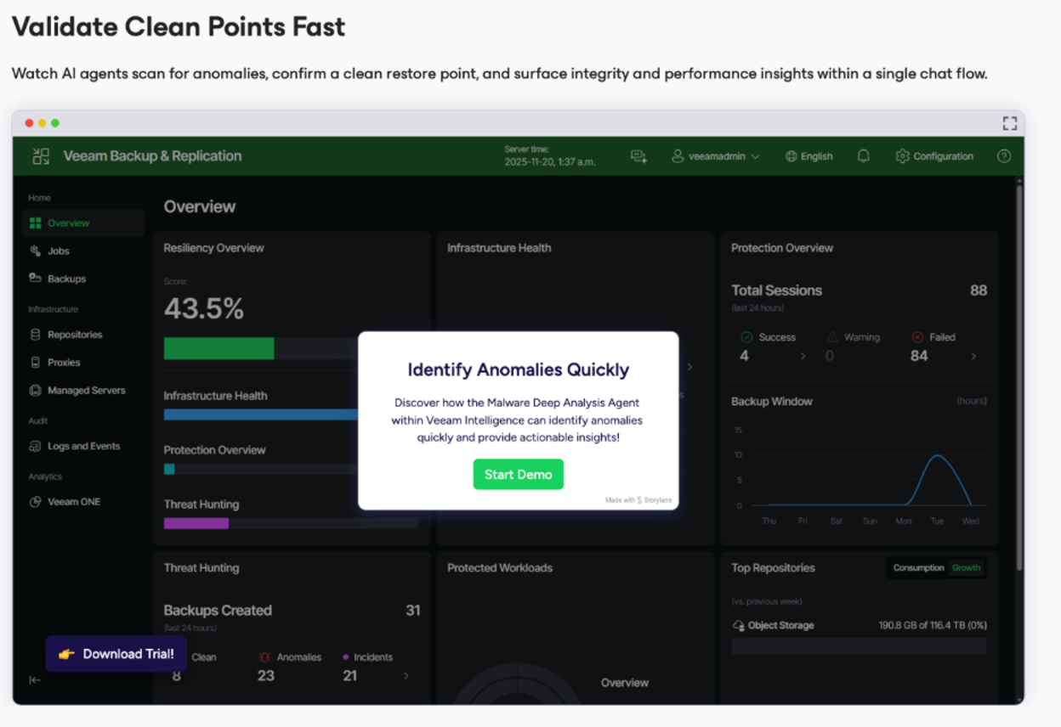The height and width of the screenshot is (727, 1061).
Task: Open notifications via the bell icon
Action: 863,156
